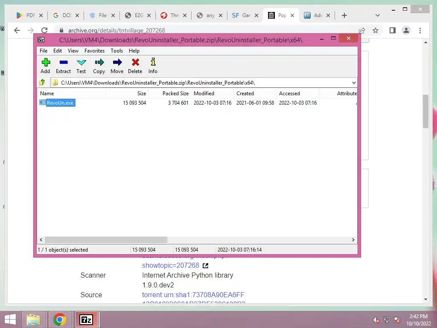This screenshot has height=328, width=437.
Task: Open the Edit menu
Action: click(58, 51)
